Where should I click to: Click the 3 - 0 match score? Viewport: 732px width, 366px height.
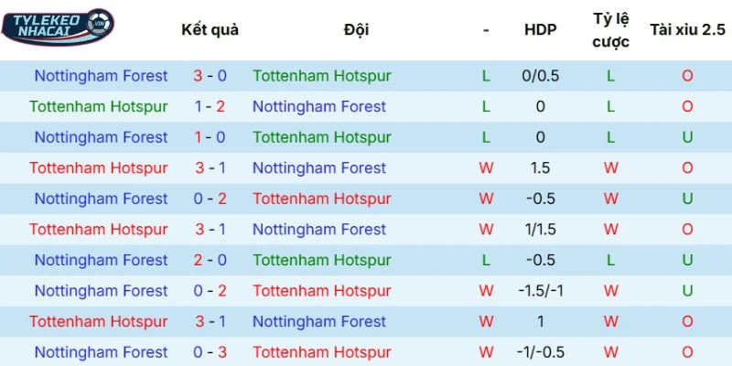[210, 76]
